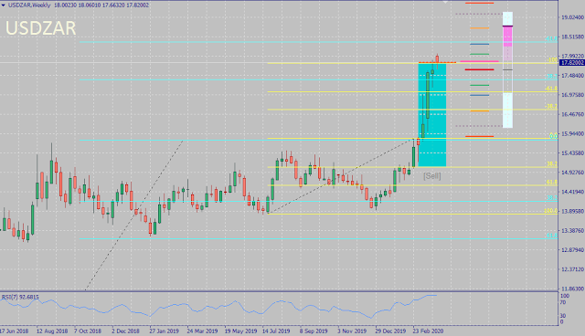
Task: Click the RSI scale value 70
Action: pyautogui.click(x=563, y=302)
